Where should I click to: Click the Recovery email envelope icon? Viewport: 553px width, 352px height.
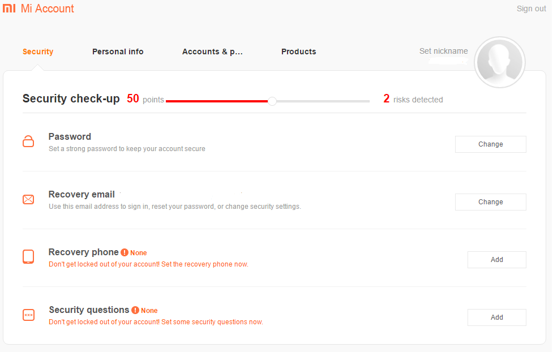28,200
